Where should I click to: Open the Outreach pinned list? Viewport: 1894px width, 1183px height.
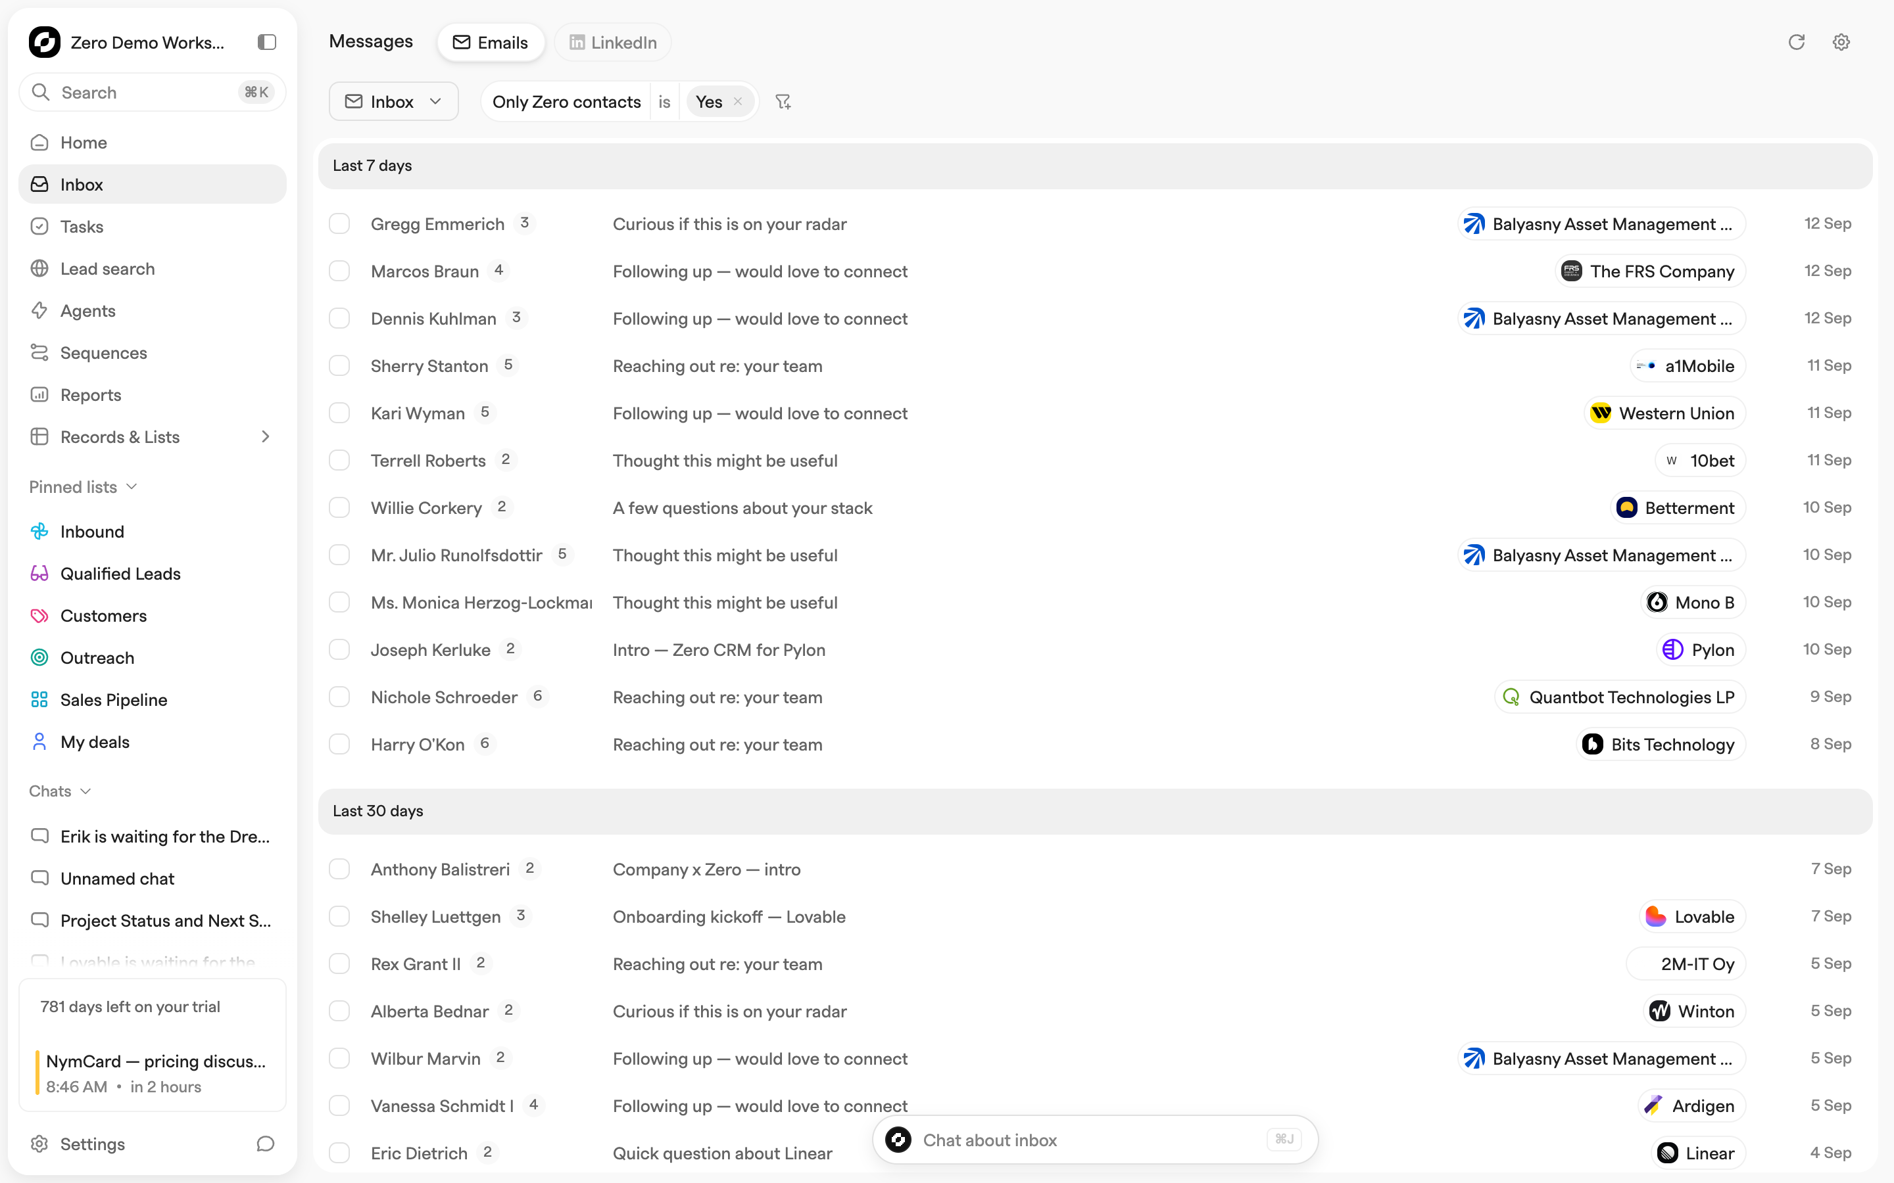click(153, 658)
